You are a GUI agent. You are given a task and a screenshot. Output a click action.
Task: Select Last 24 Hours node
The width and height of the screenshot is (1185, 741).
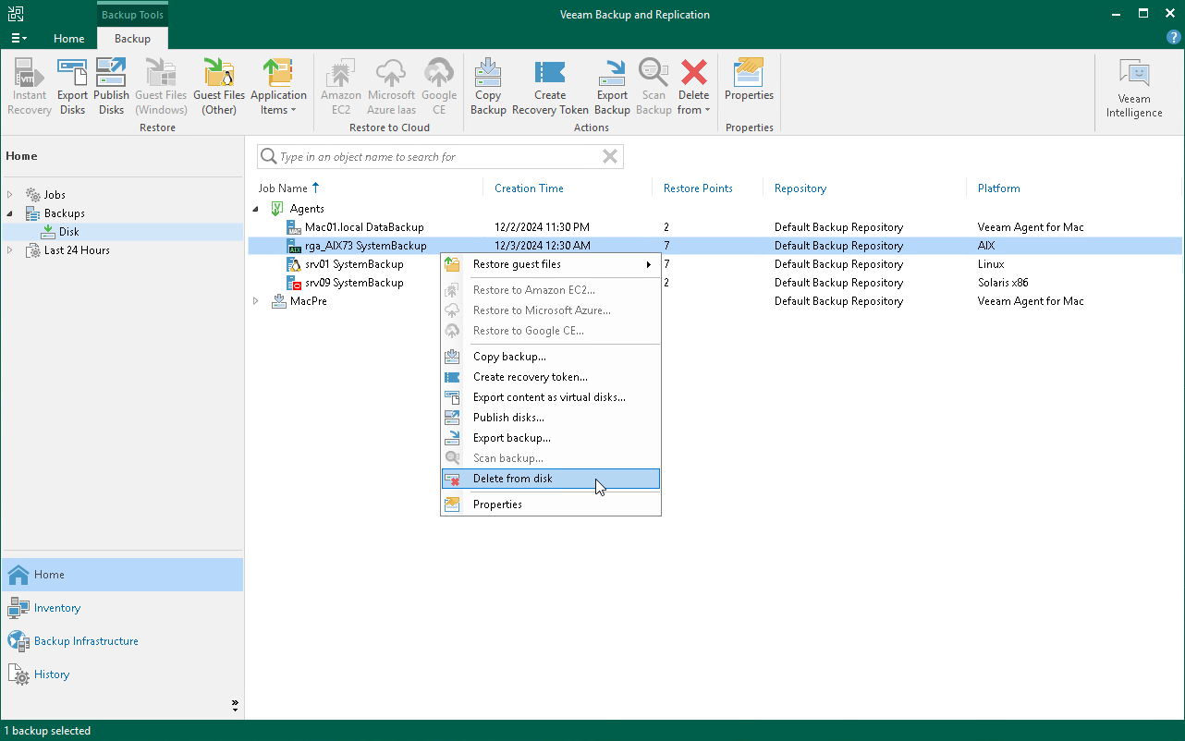(77, 250)
